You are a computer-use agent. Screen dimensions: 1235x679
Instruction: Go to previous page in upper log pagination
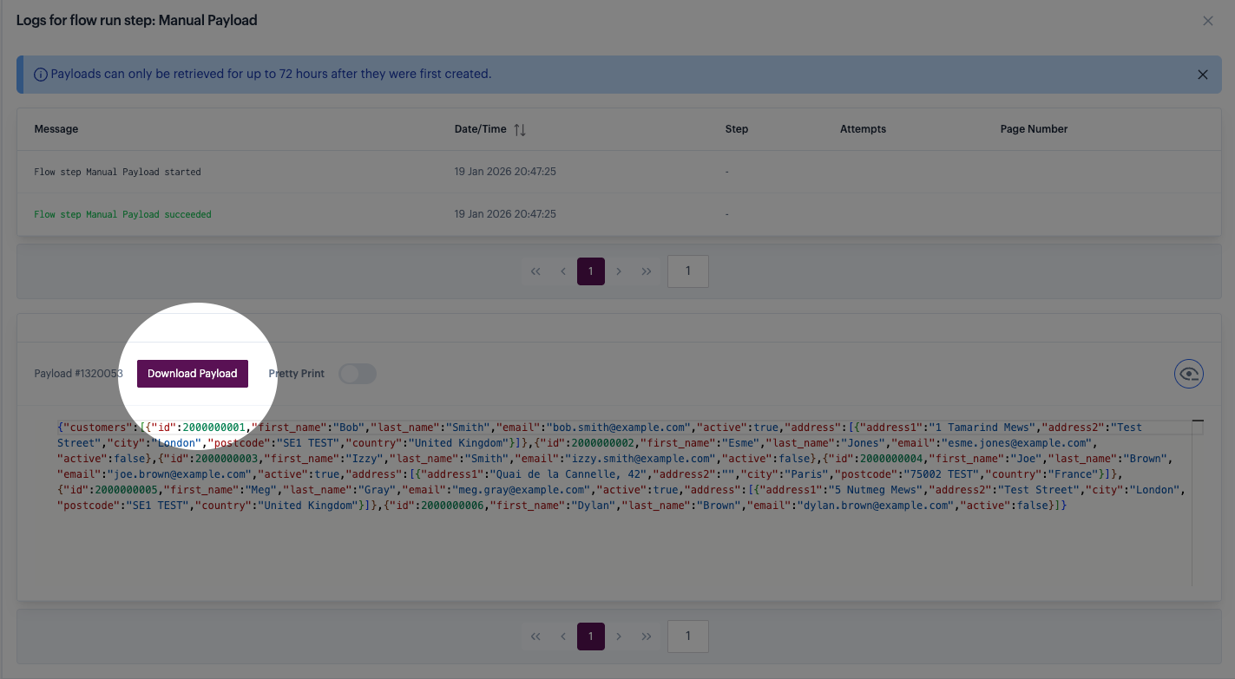pos(563,271)
